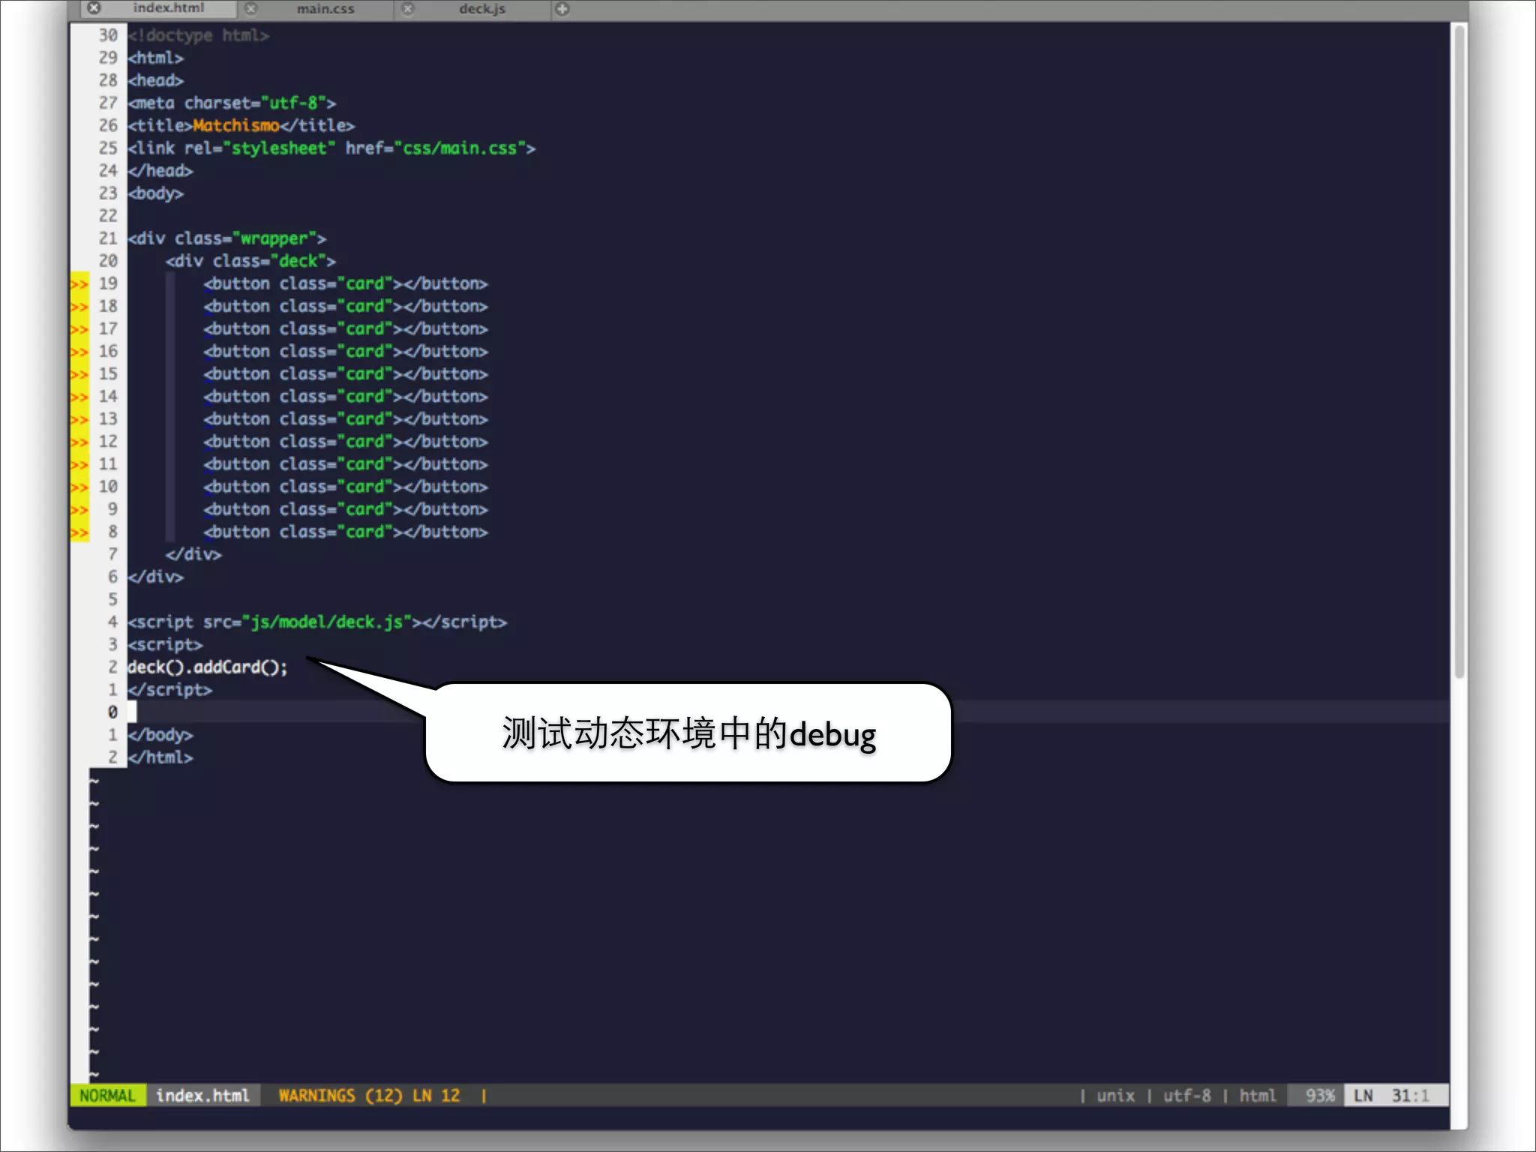1536x1152 pixels.
Task: Pick the warning arrows next to line 13
Action: tap(79, 419)
